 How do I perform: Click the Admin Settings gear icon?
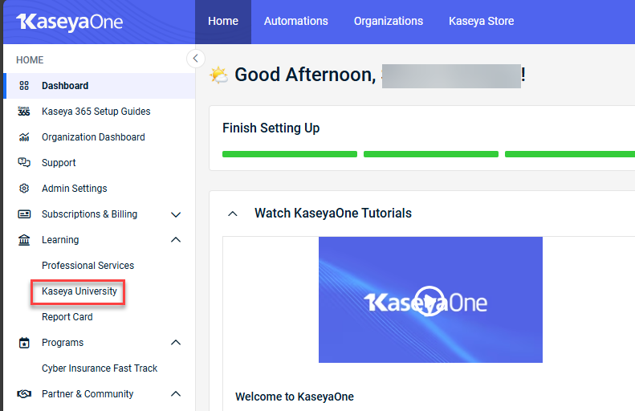[x=24, y=189]
